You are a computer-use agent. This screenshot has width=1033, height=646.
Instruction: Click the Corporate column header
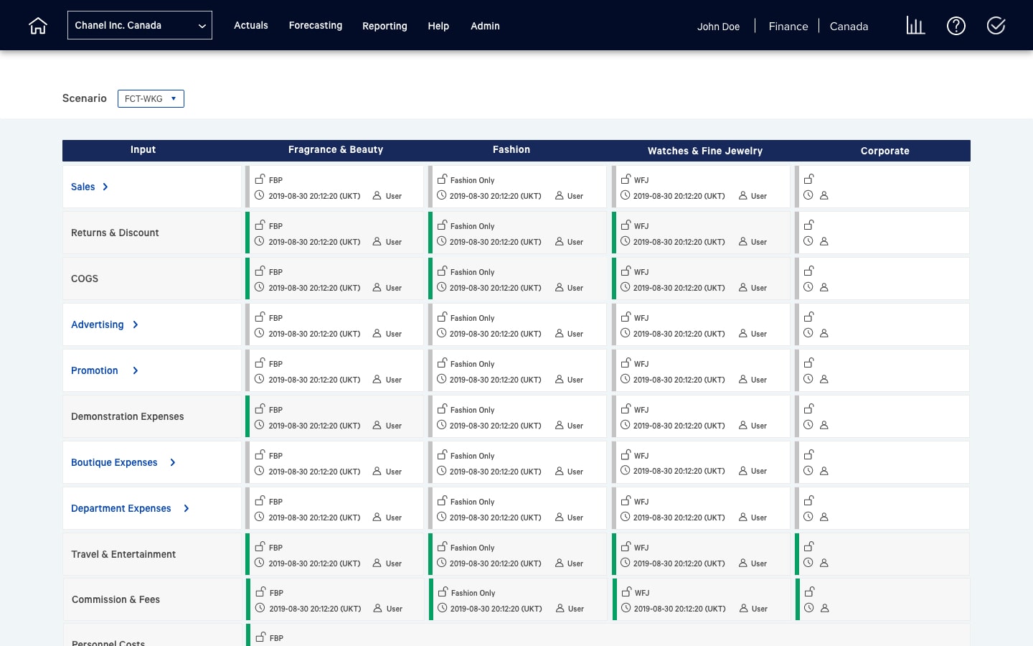(885, 151)
